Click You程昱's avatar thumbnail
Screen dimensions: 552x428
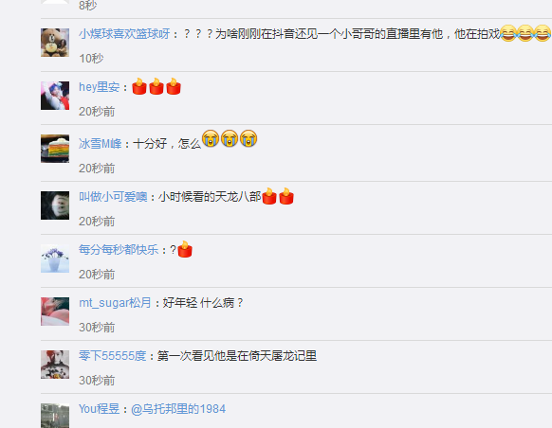click(55, 416)
